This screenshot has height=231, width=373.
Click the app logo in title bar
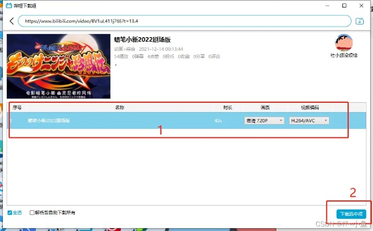tap(9, 5)
